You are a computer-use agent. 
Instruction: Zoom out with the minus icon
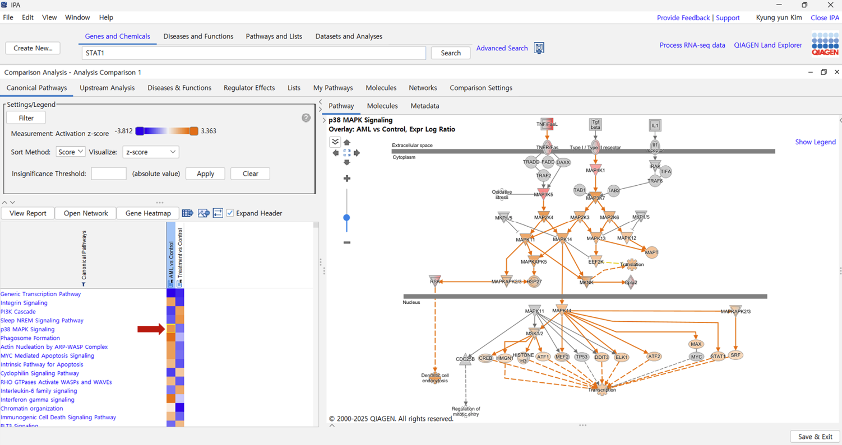(x=346, y=242)
